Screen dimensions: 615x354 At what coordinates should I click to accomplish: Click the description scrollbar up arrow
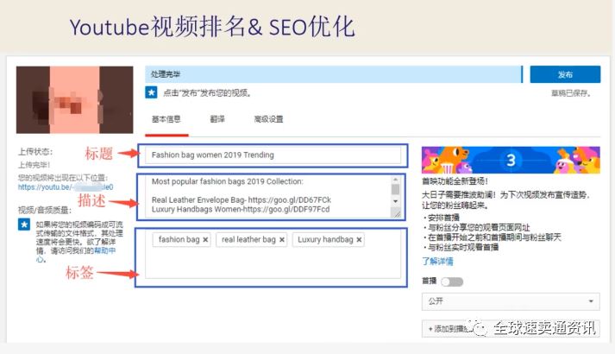pyautogui.click(x=395, y=180)
